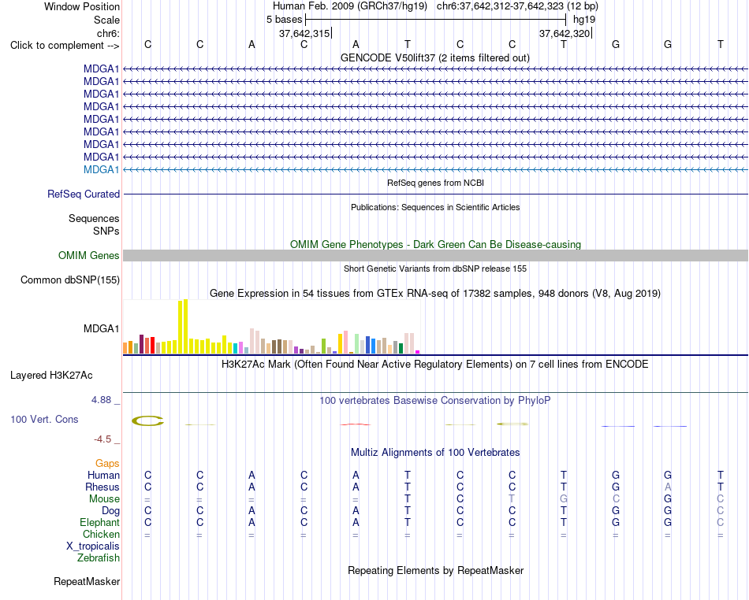Click the 'hg19' text beside the scale bar
The height and width of the screenshot is (600, 749).
[x=584, y=20]
